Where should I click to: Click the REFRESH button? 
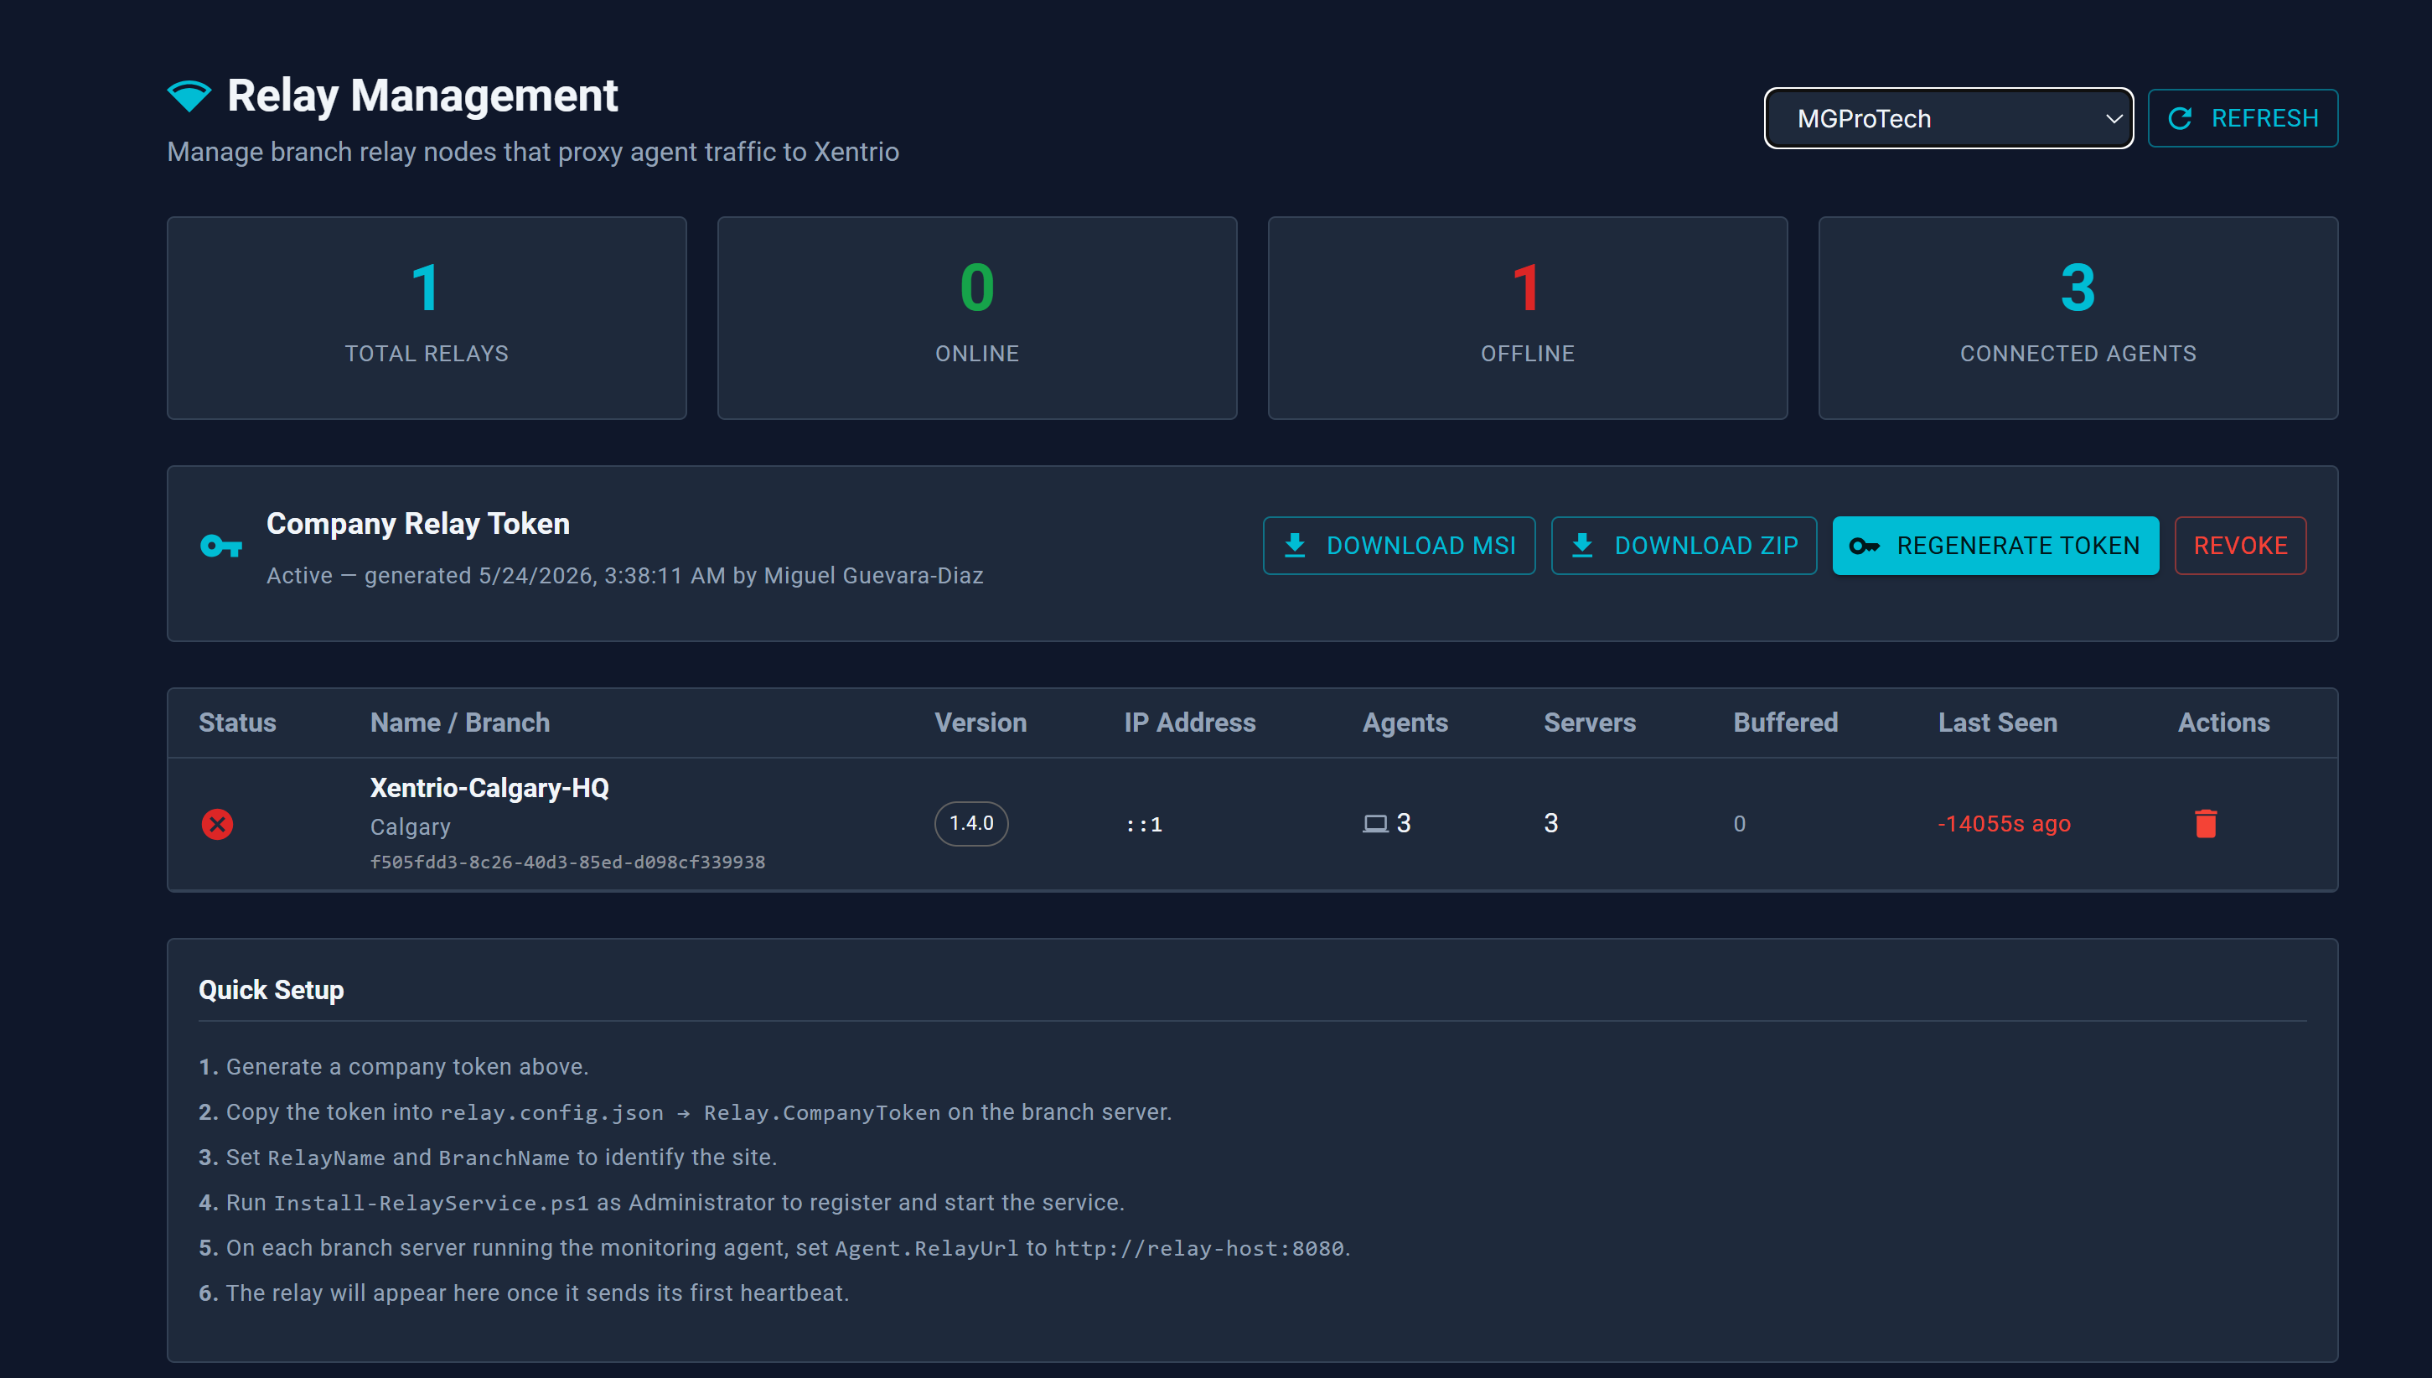click(x=2242, y=118)
